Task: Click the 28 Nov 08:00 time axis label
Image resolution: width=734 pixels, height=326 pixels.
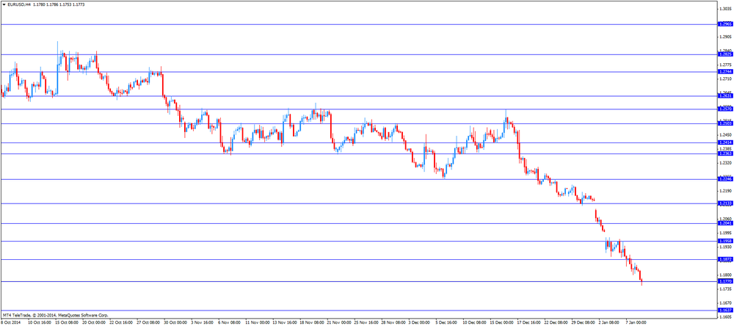Action: [x=393, y=323]
